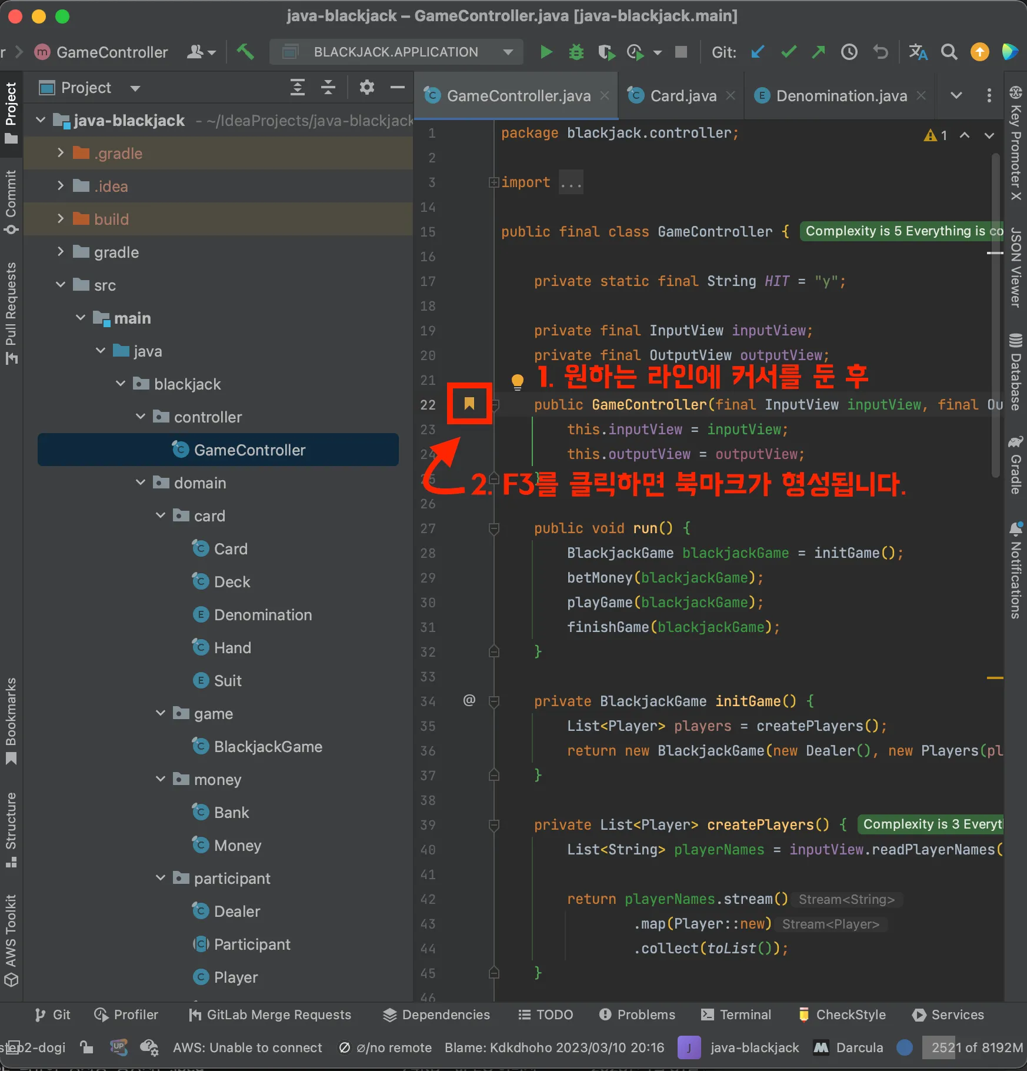Image resolution: width=1027 pixels, height=1071 pixels.
Task: Click the Git rollback icon
Action: pos(881,52)
